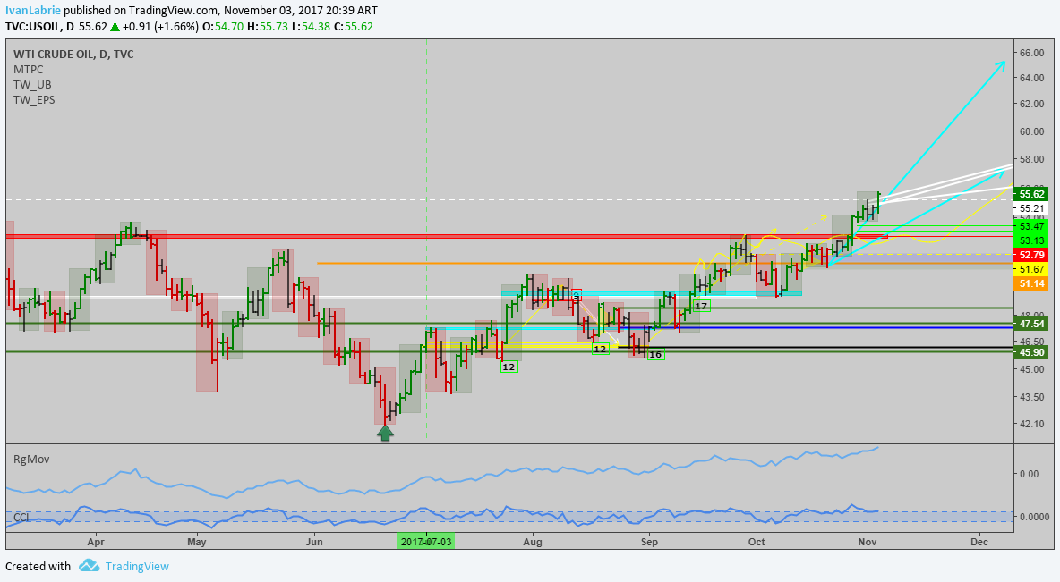Select the H:55.73 high value

(268, 27)
